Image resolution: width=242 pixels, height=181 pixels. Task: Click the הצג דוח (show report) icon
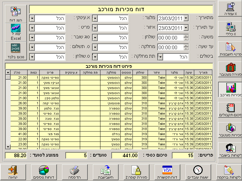point(15,14)
